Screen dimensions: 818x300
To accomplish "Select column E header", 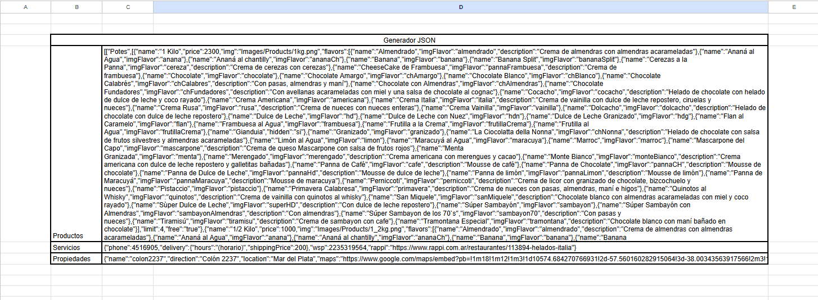I will [x=793, y=7].
